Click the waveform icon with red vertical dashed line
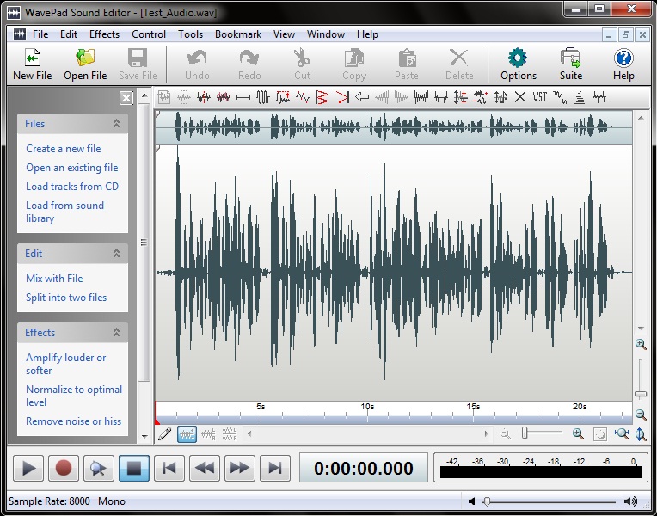 click(x=204, y=97)
